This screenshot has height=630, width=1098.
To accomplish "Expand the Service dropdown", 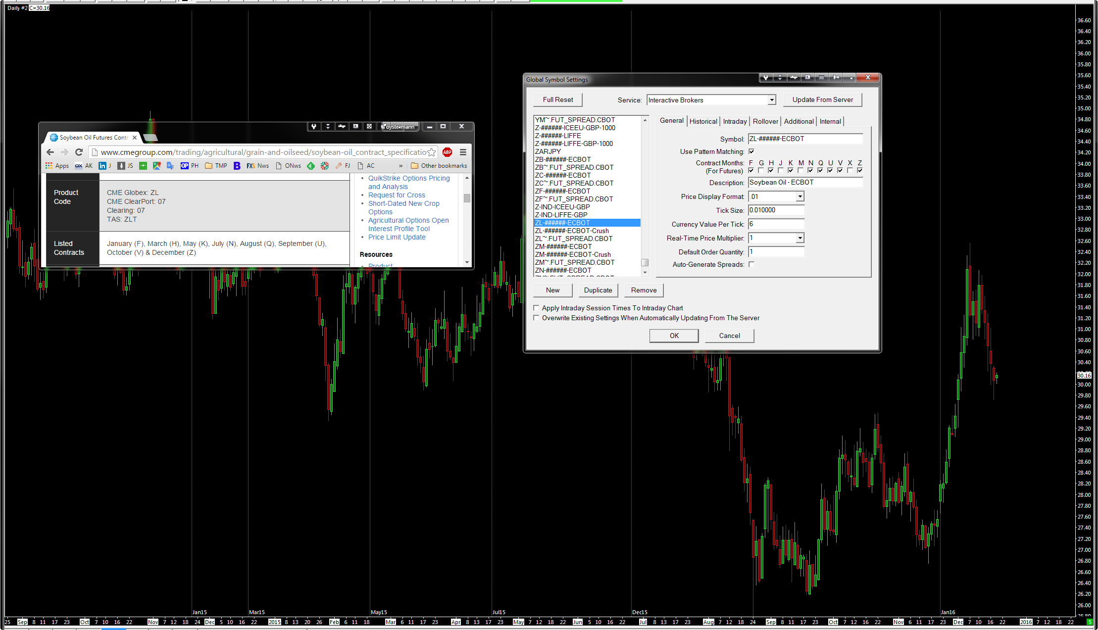I will (x=771, y=100).
